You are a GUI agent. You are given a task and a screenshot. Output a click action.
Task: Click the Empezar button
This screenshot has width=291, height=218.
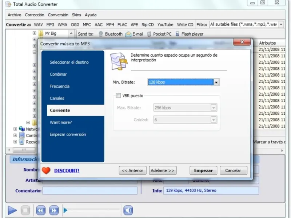click(203, 170)
